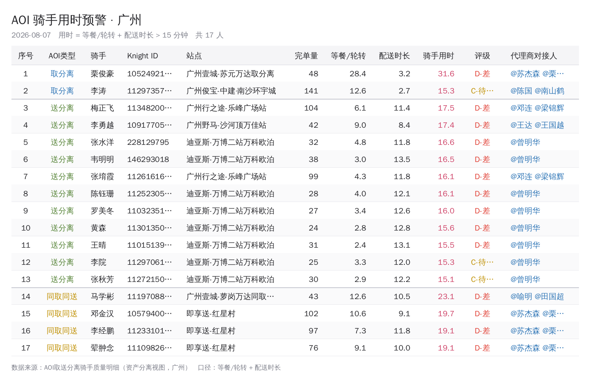Click the date 2026-08-07 in the subtitle

click(x=31, y=35)
